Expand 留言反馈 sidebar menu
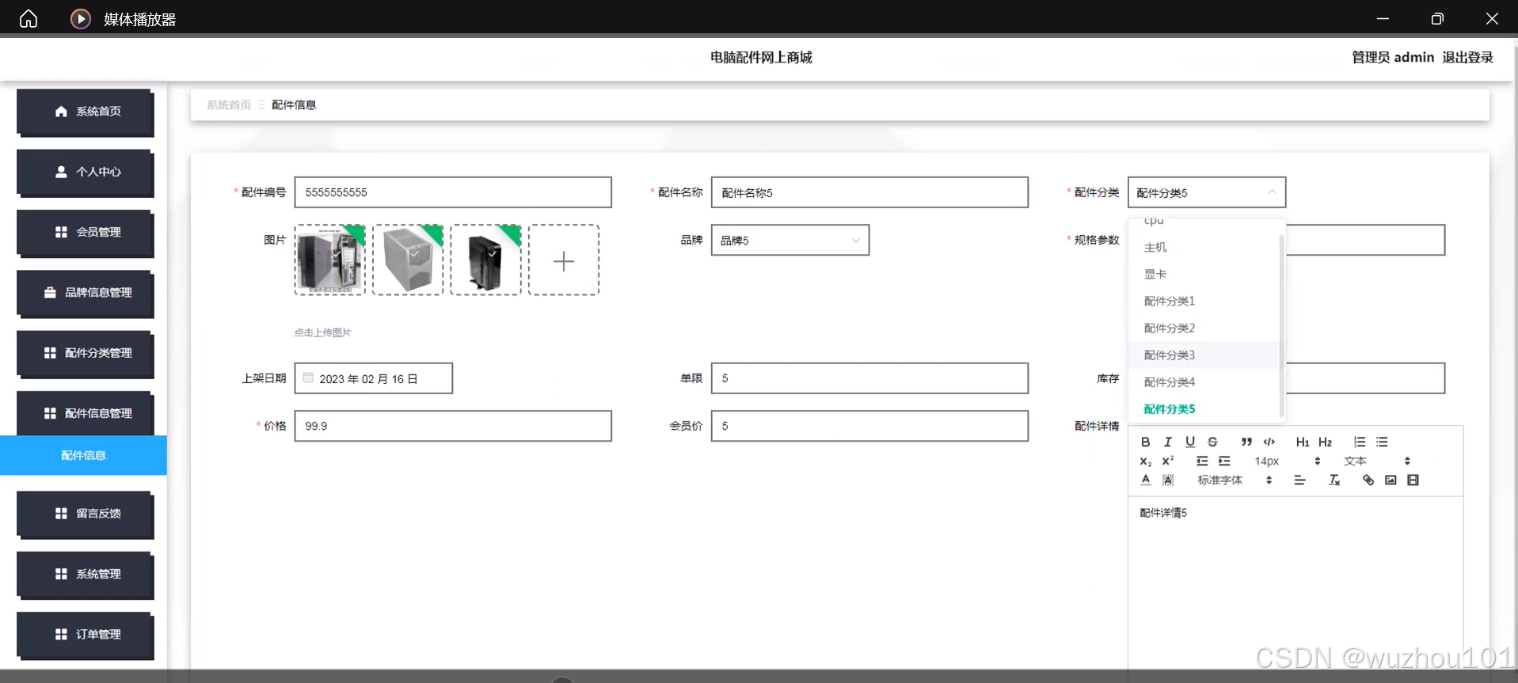The height and width of the screenshot is (683, 1518). coord(86,514)
